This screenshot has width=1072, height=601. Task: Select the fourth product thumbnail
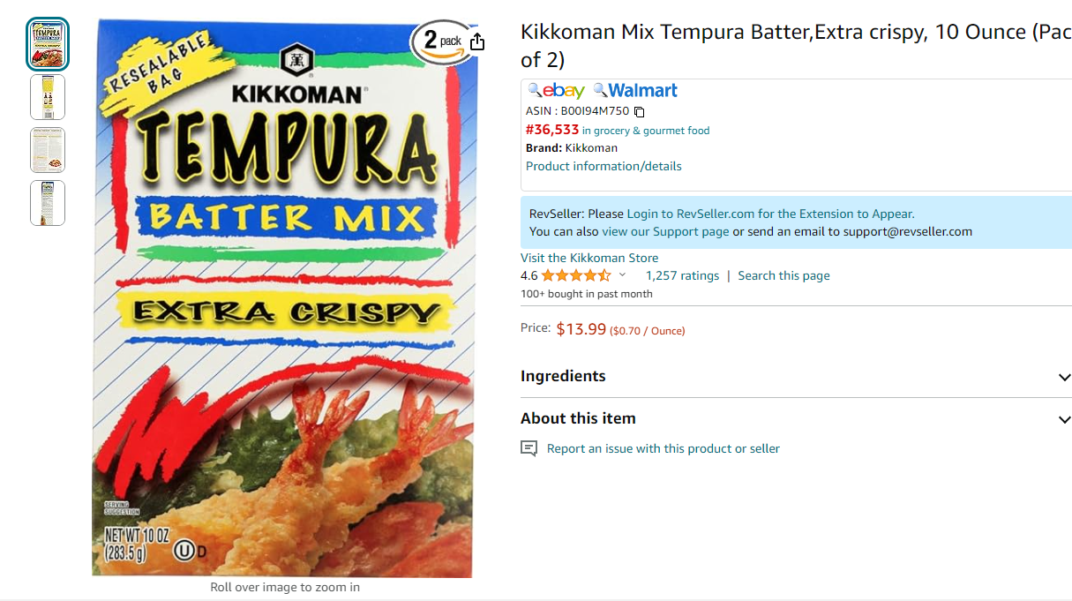pos(48,203)
